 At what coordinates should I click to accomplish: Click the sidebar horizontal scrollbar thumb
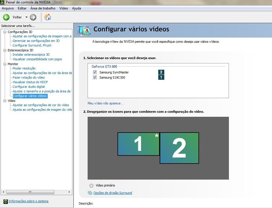pyautogui.click(x=30, y=192)
